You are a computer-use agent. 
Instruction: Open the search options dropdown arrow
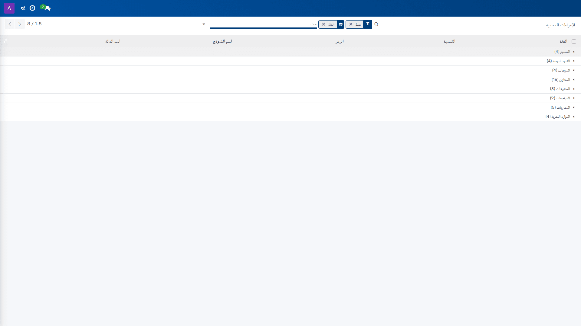pos(204,24)
